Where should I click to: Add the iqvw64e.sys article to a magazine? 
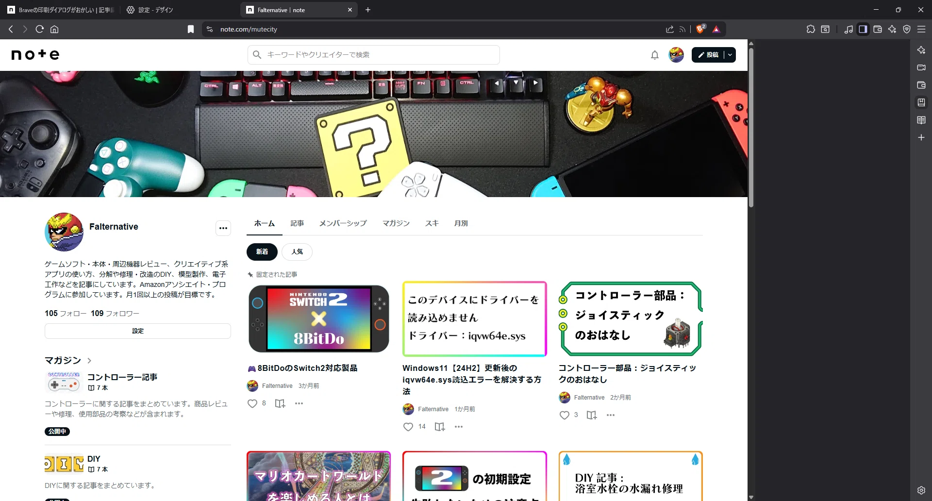440,427
